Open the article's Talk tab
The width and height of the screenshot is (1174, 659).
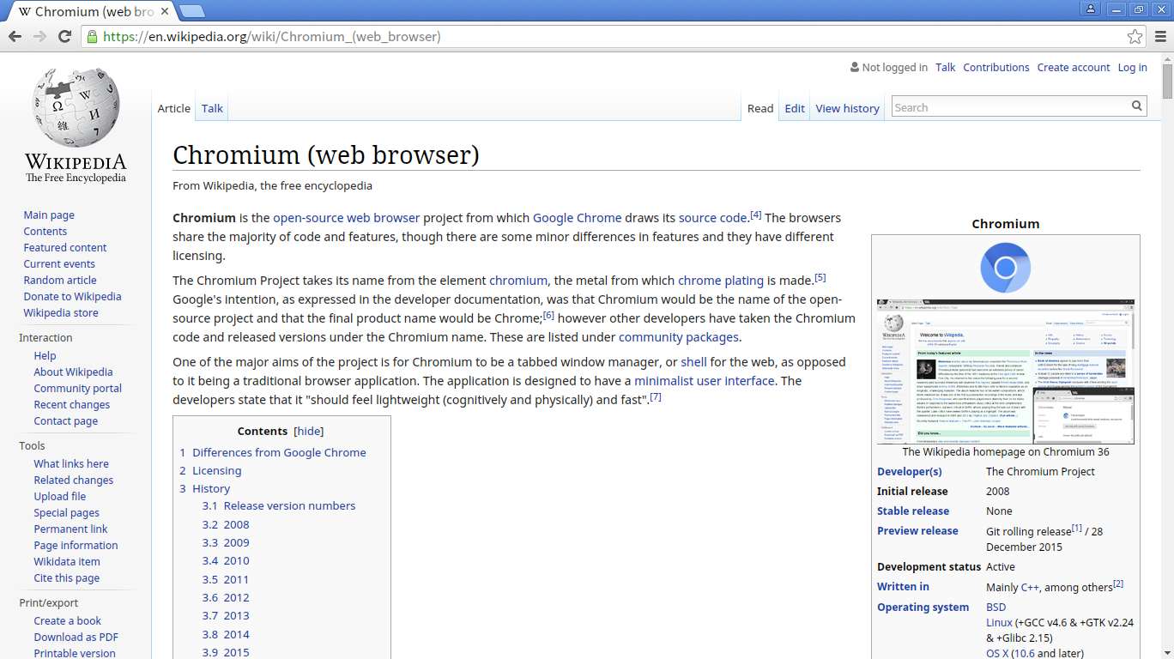pyautogui.click(x=212, y=108)
